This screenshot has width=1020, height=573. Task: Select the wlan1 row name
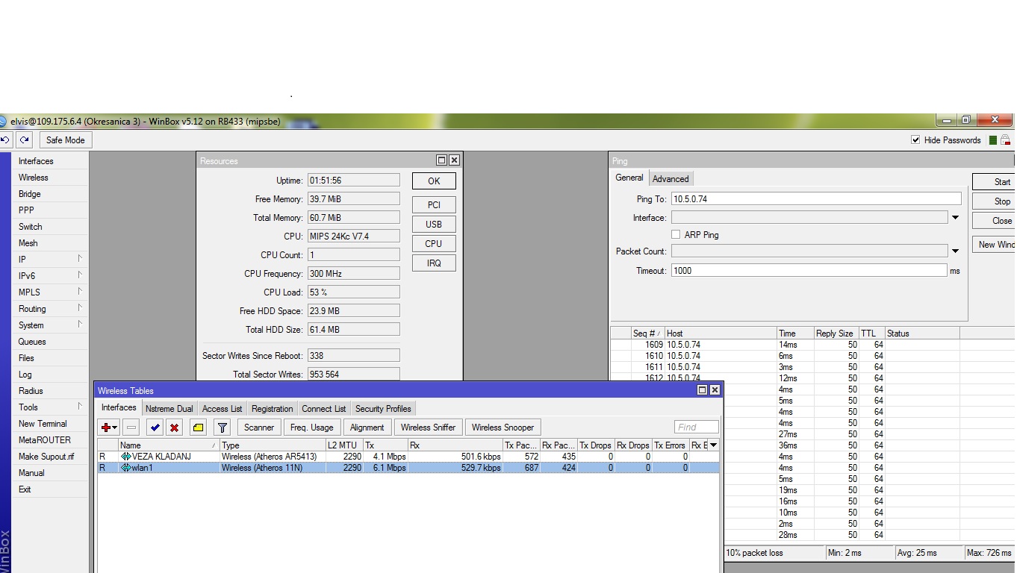(x=142, y=468)
